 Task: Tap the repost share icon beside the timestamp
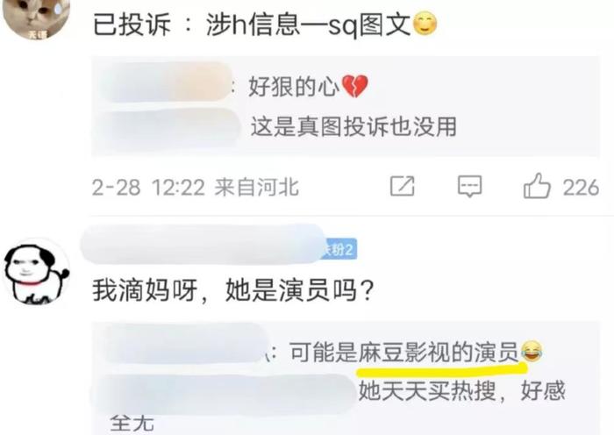[402, 186]
